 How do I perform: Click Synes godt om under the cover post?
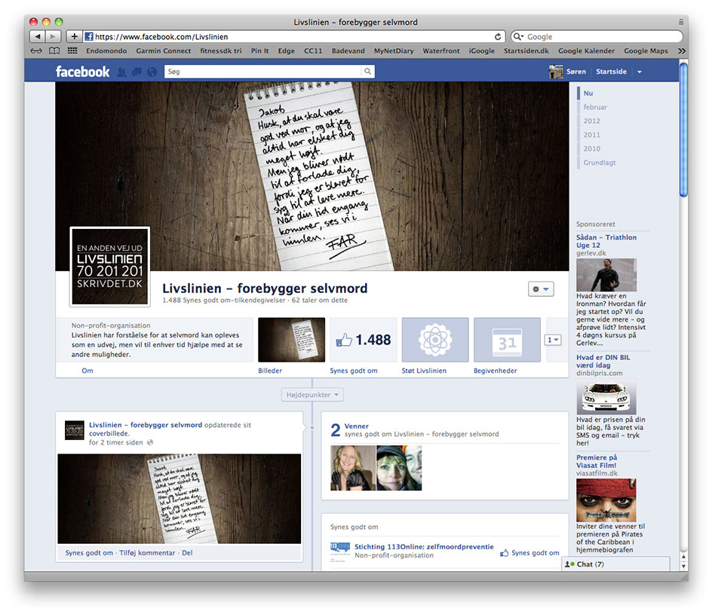pos(89,553)
